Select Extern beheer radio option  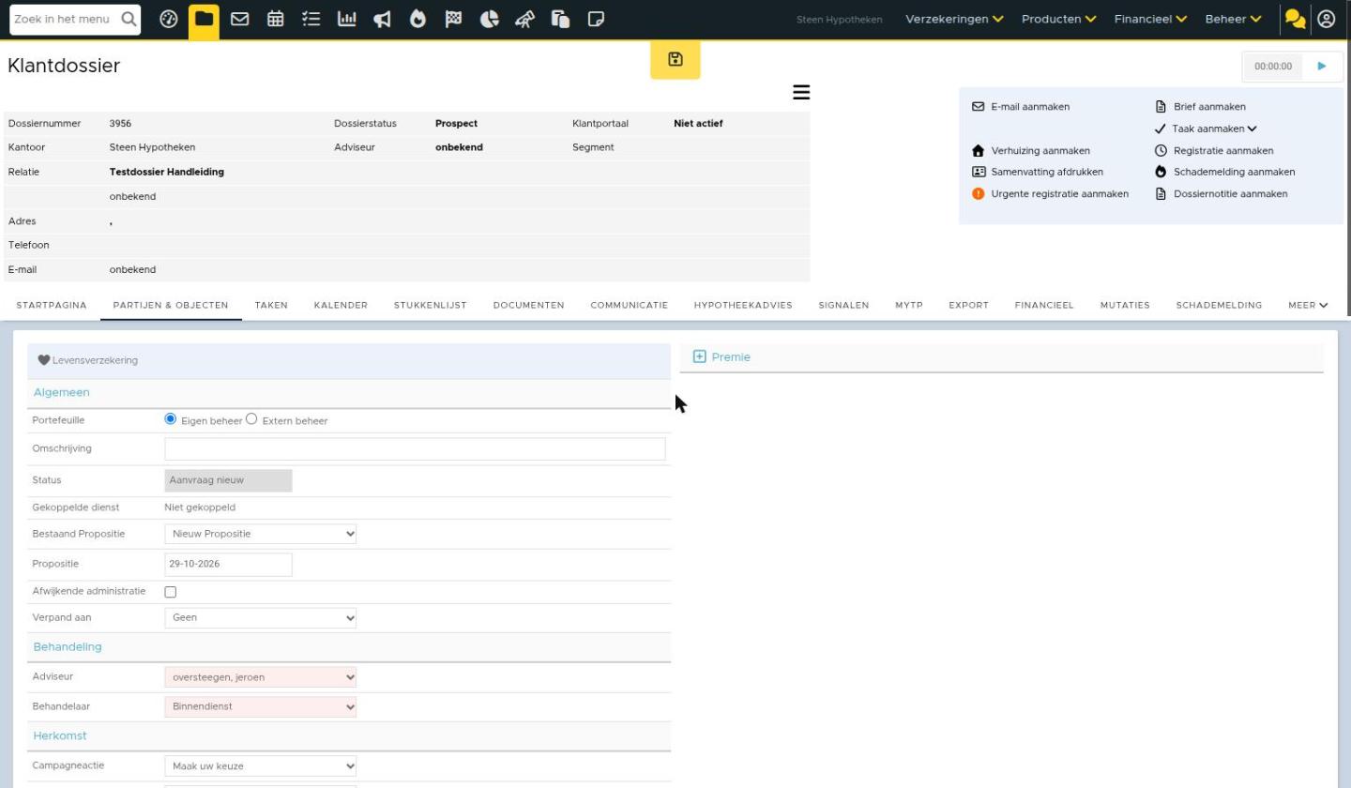tap(251, 419)
